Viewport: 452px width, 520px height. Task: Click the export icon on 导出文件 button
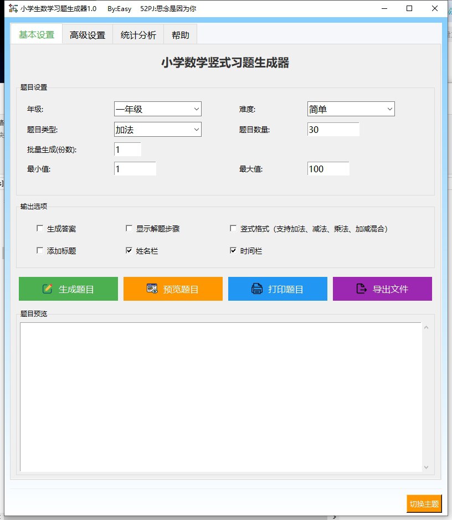point(361,289)
